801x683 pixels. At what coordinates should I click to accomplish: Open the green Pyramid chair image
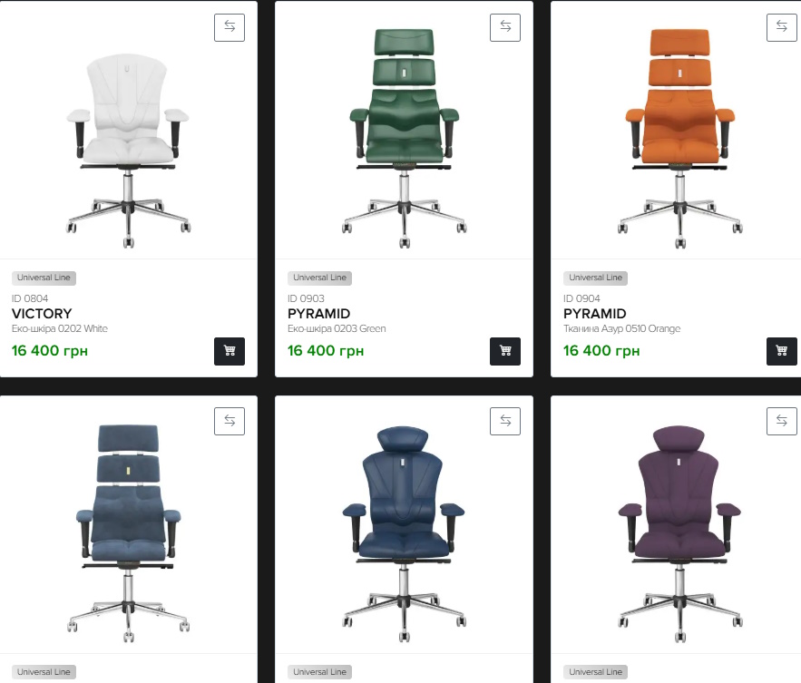click(404, 139)
